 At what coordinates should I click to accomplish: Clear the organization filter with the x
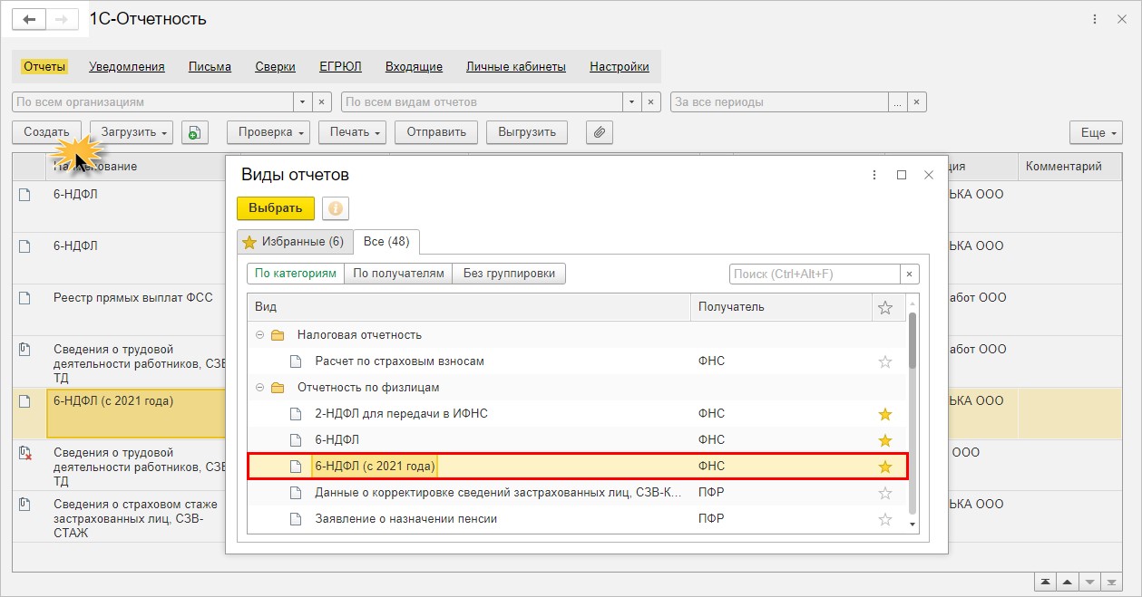pos(323,102)
